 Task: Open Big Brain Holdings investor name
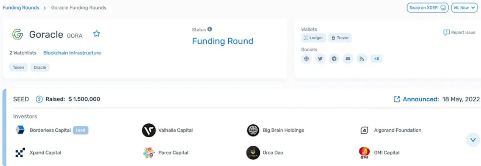coord(283,130)
